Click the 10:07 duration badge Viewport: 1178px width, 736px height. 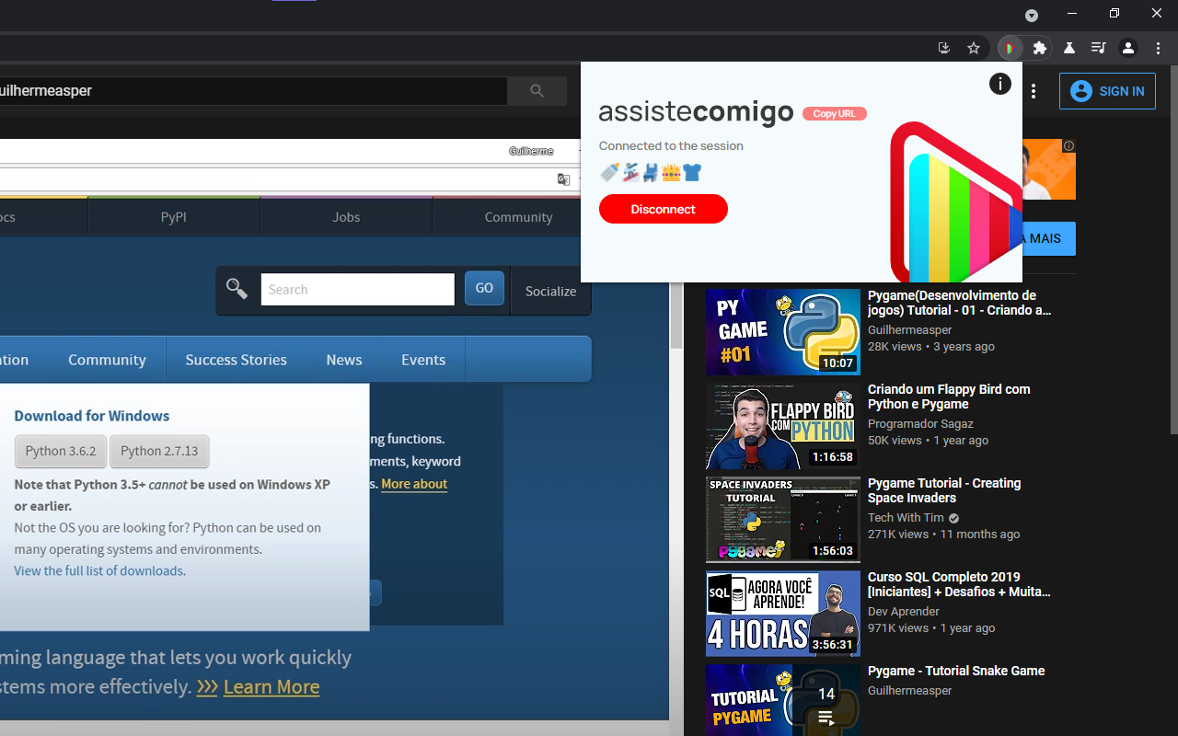click(x=837, y=363)
